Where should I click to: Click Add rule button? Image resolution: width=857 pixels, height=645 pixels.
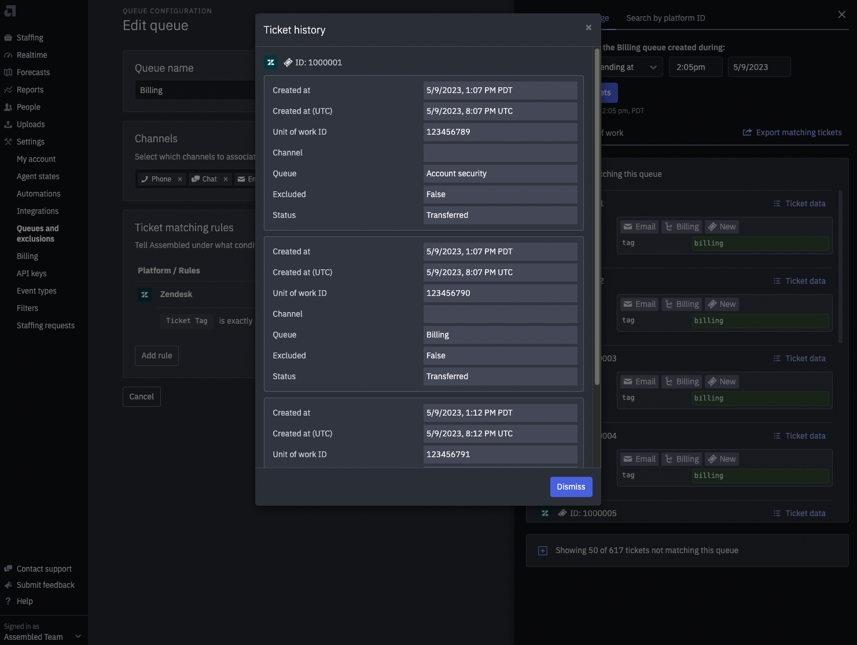[x=157, y=355]
